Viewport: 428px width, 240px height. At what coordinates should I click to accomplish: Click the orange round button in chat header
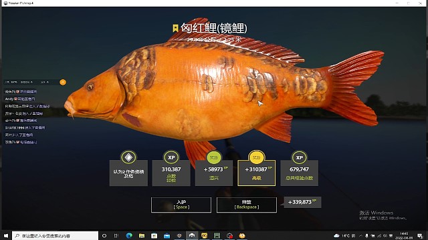point(63,82)
